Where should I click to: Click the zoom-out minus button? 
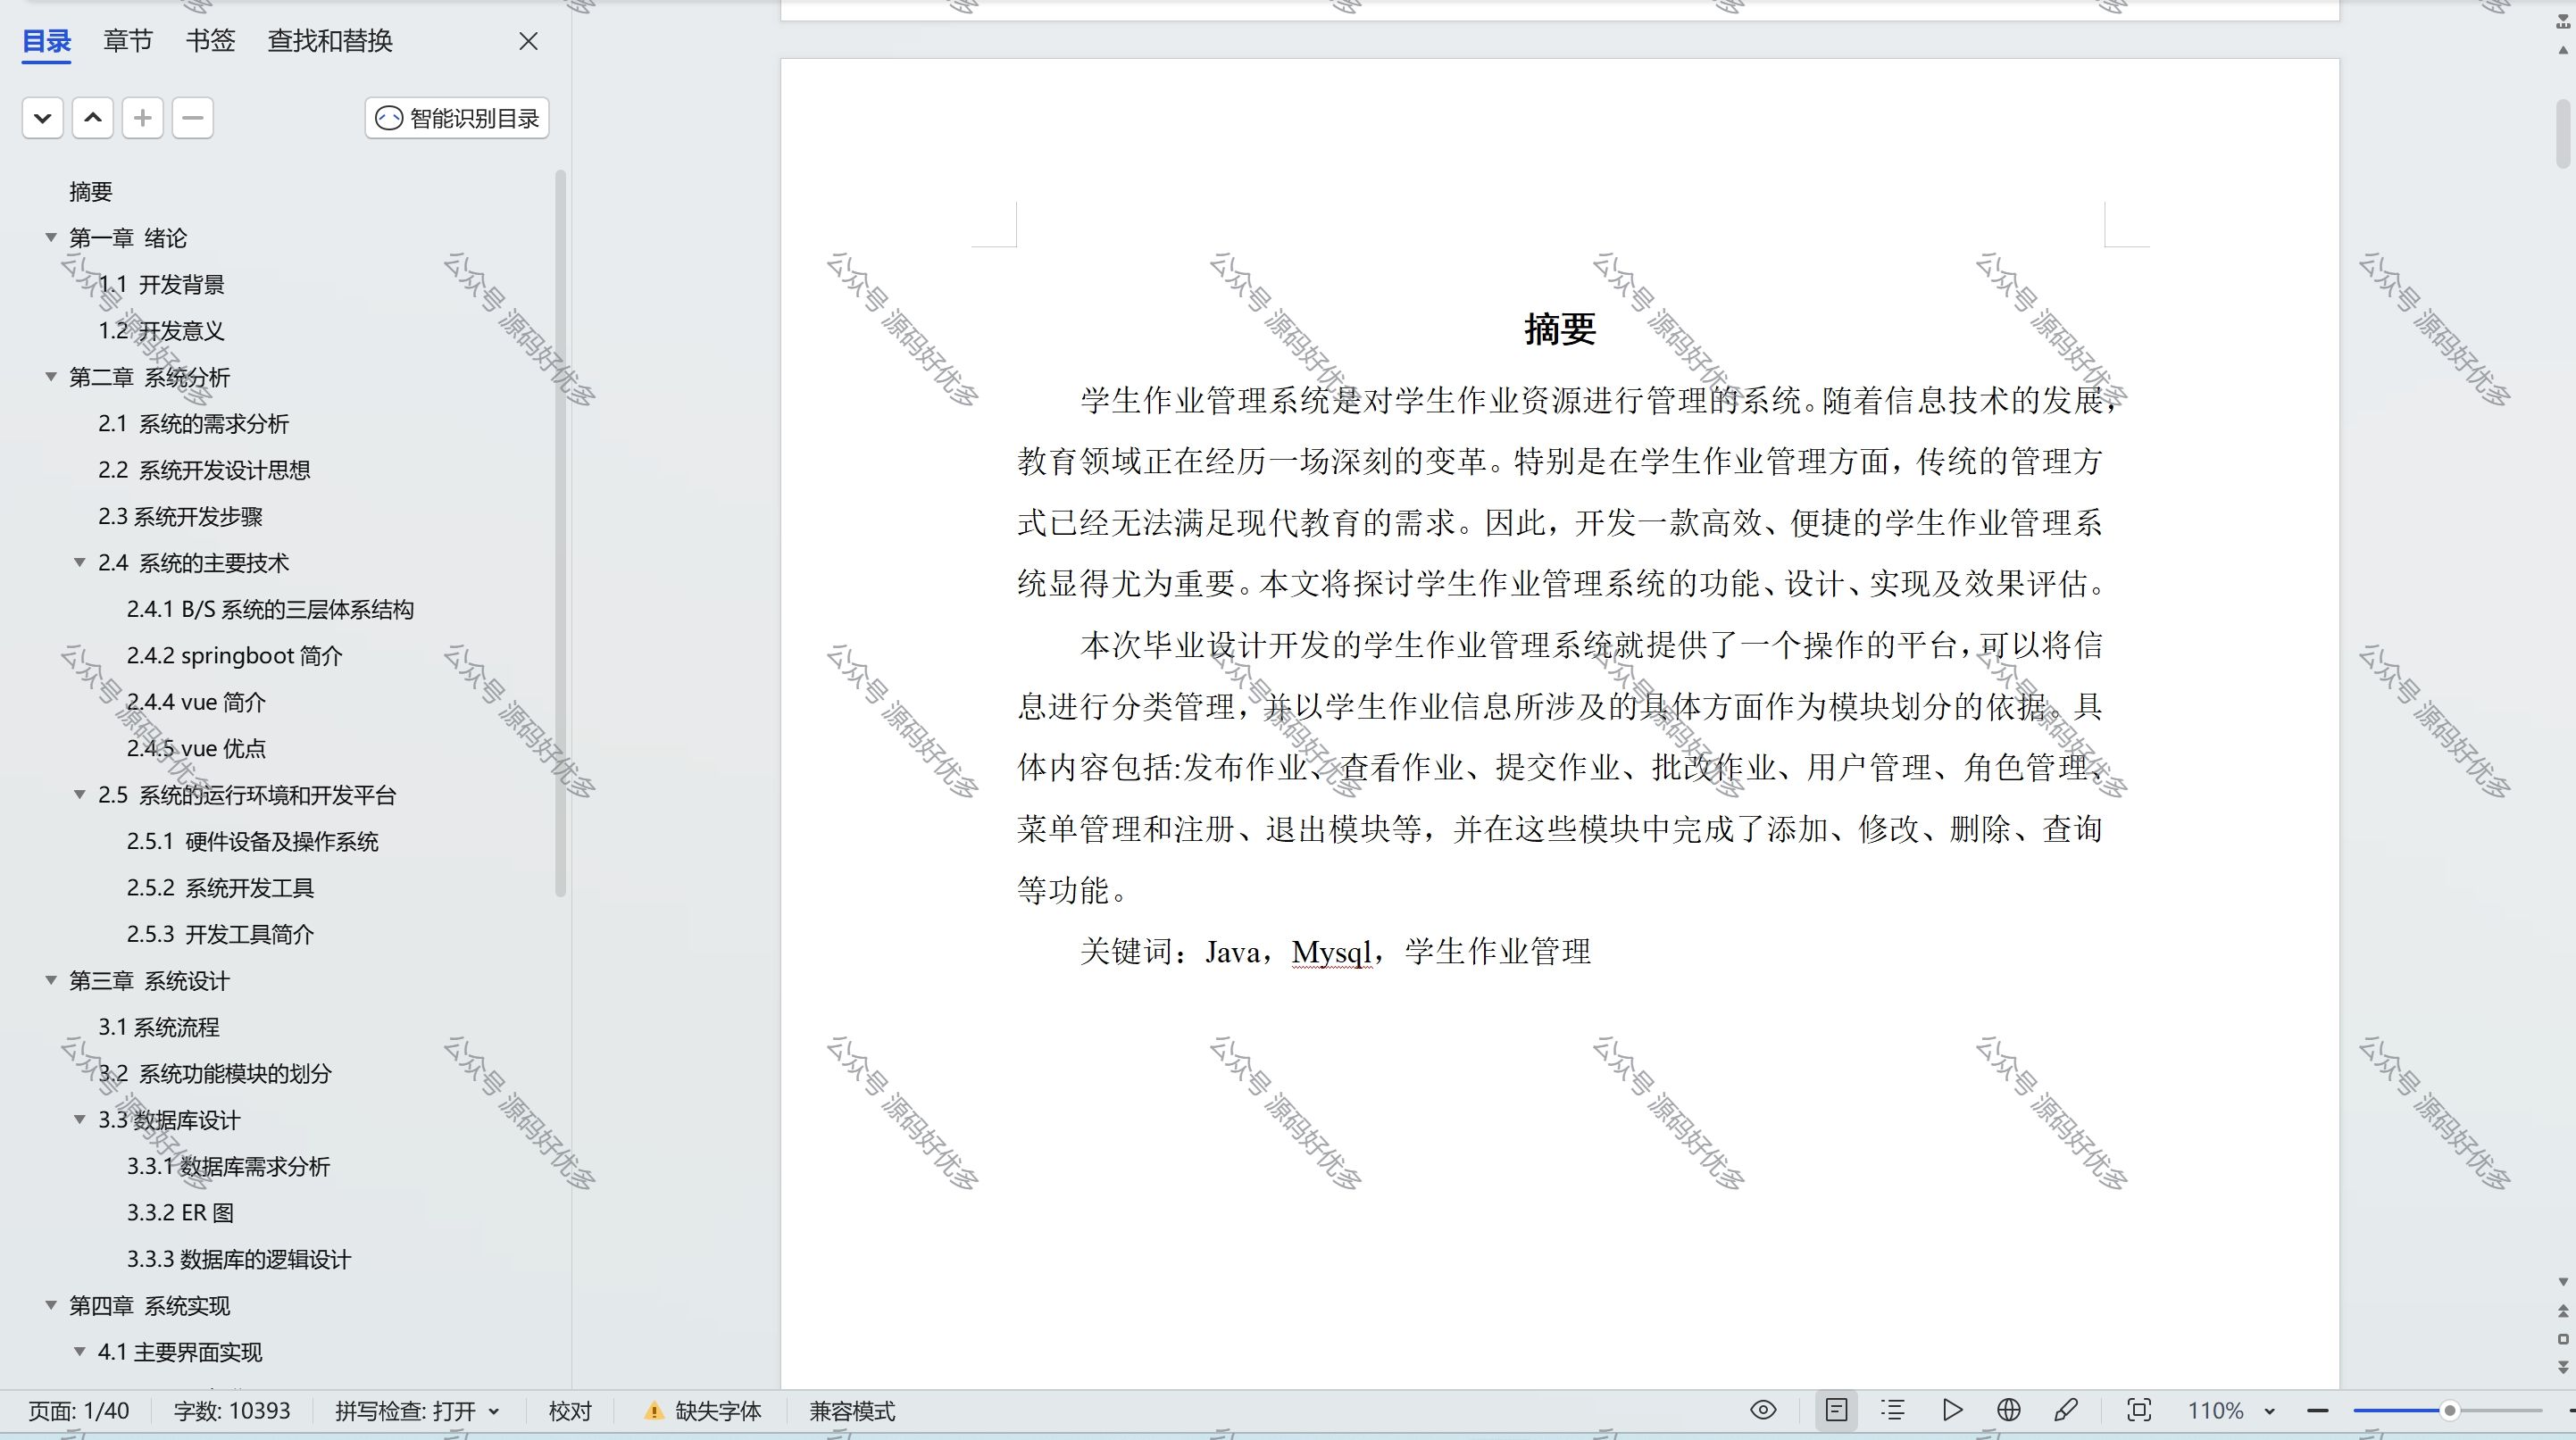click(2318, 1411)
